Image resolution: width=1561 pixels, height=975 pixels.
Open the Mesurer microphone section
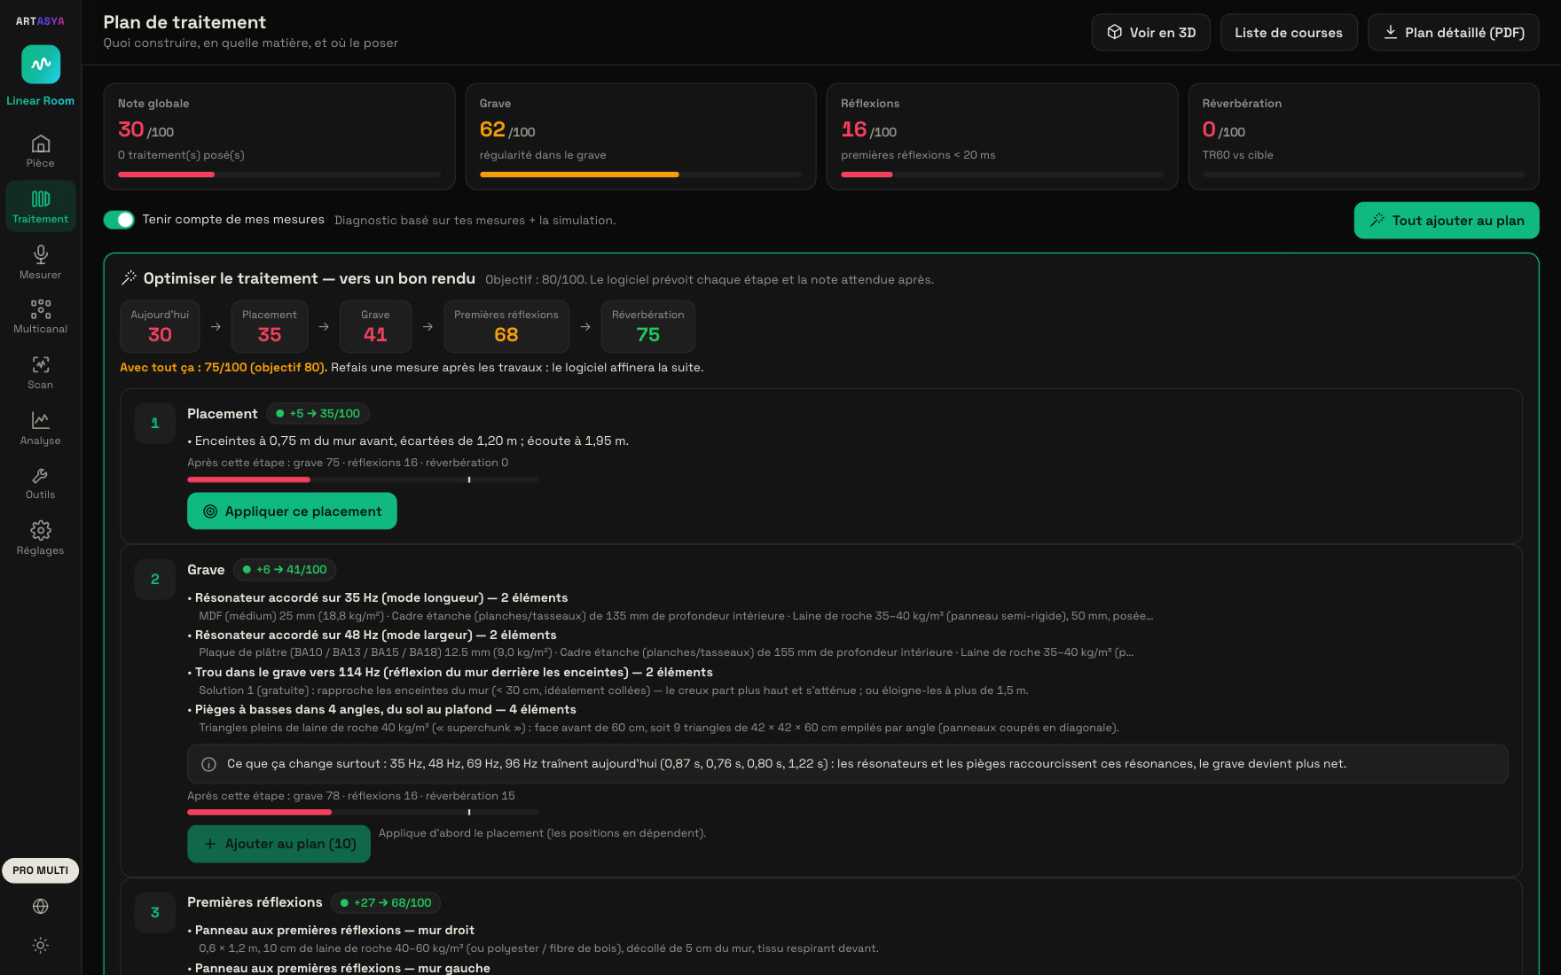click(40, 262)
